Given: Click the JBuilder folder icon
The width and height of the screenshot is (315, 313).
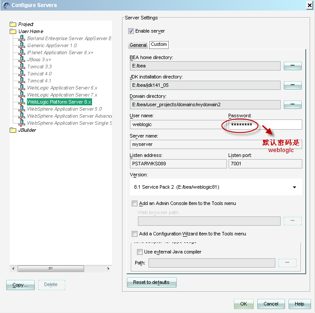Looking at the screenshot, I should [x=13, y=130].
